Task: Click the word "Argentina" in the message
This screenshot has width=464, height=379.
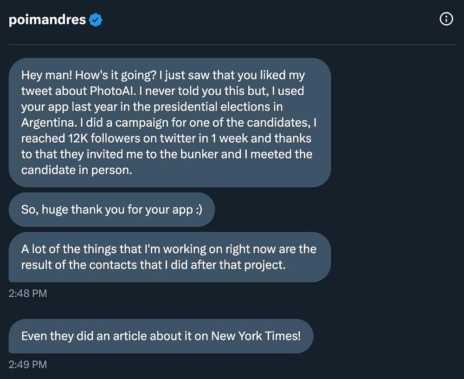Action: 45,123
